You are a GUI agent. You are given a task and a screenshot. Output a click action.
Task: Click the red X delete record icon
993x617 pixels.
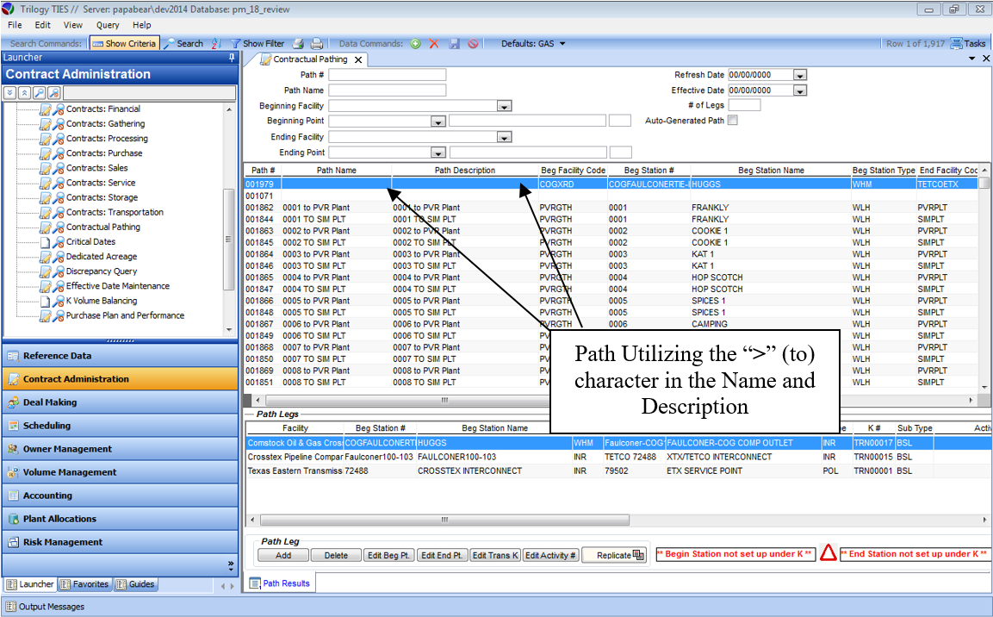coord(434,43)
